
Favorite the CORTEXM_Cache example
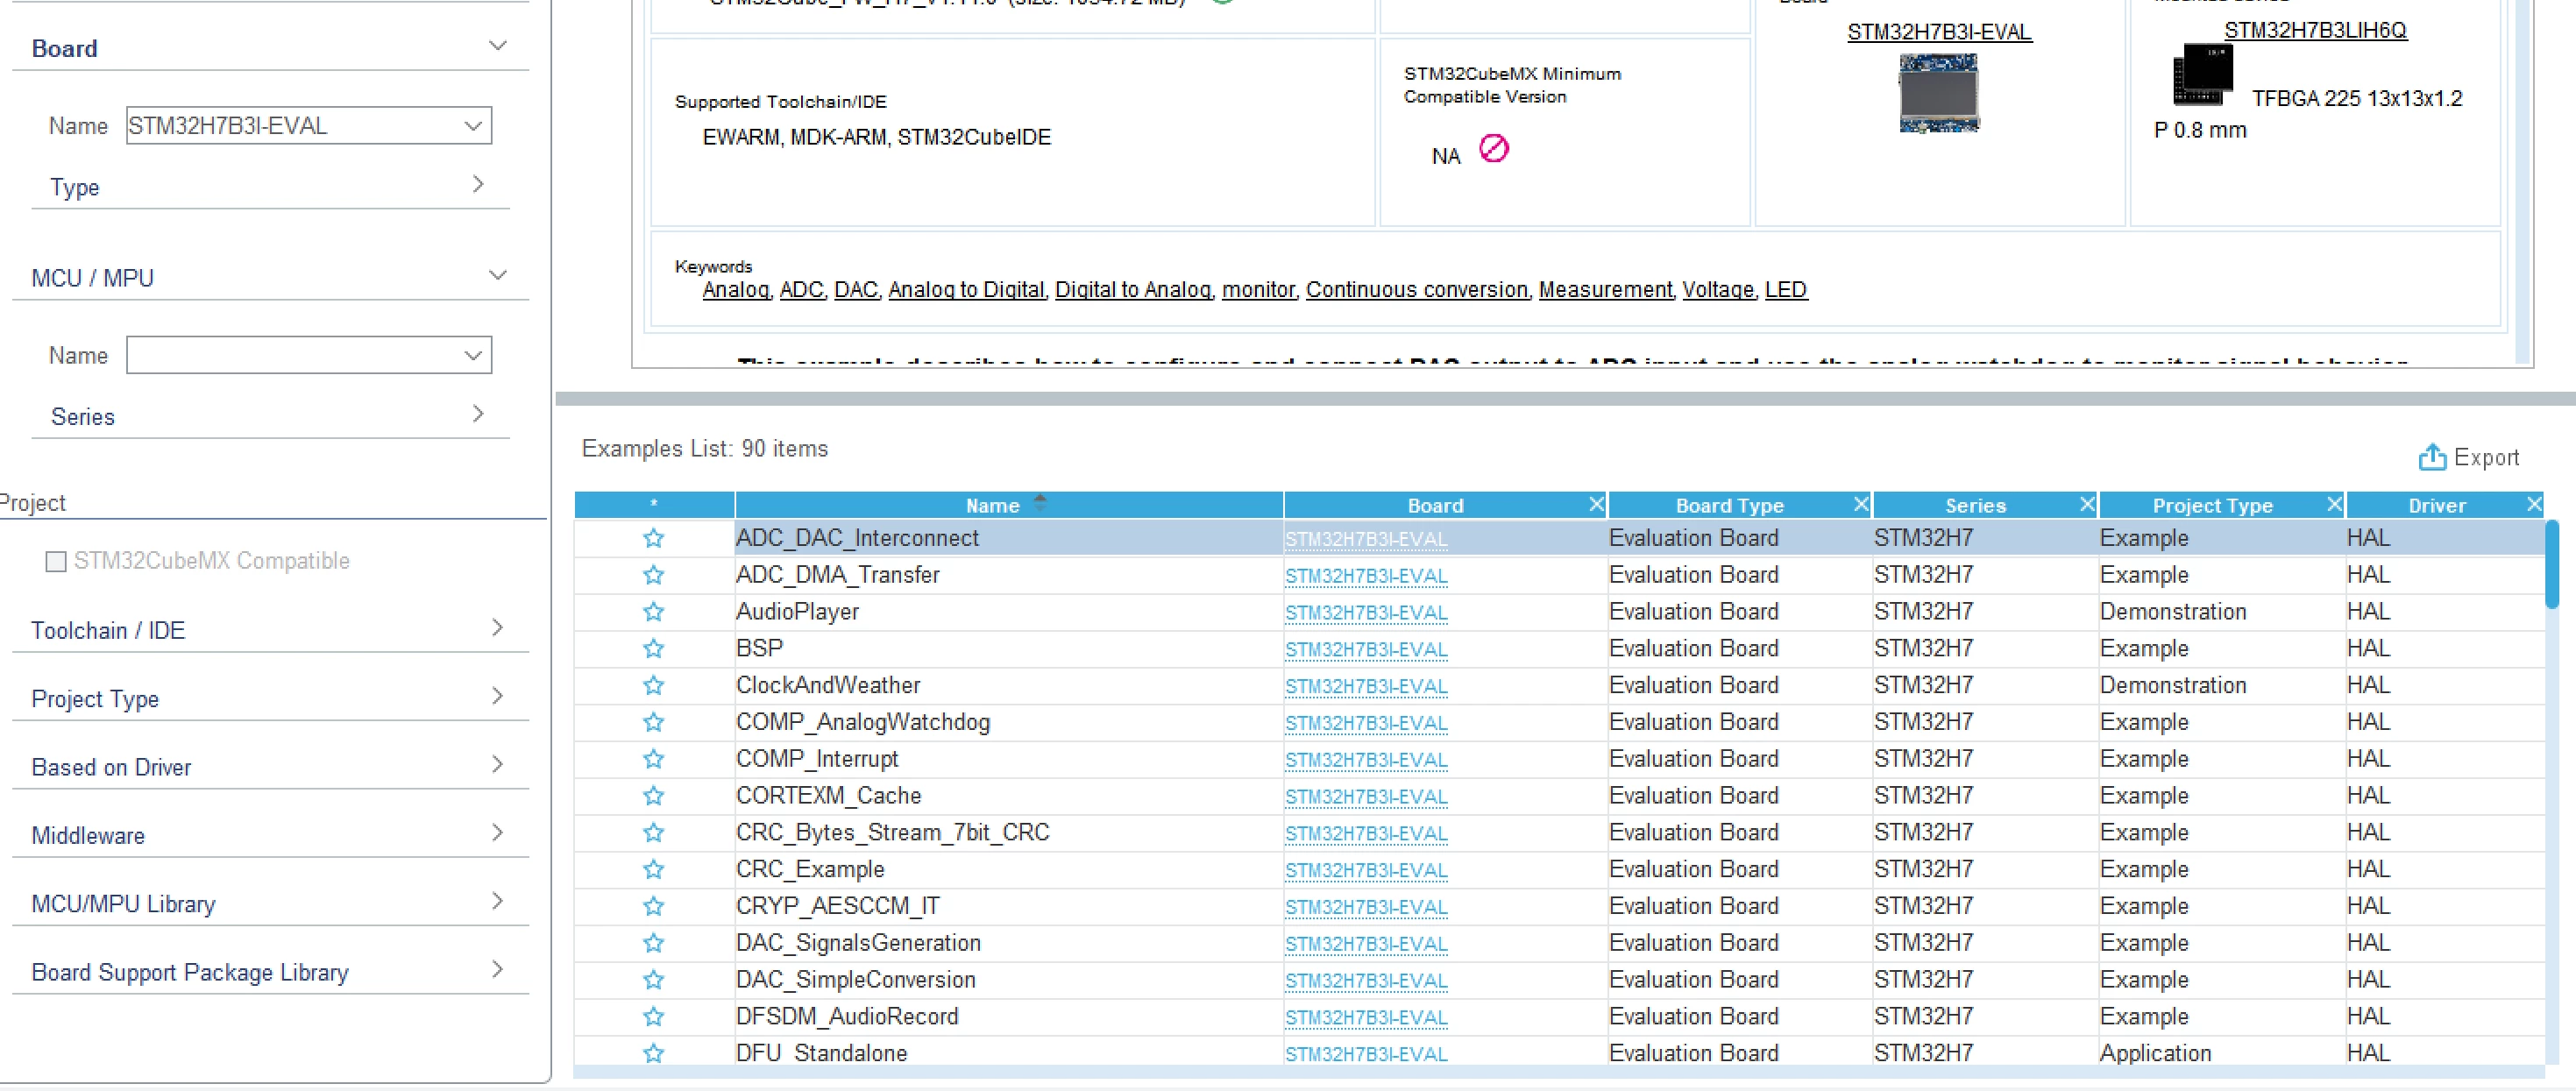(x=654, y=796)
